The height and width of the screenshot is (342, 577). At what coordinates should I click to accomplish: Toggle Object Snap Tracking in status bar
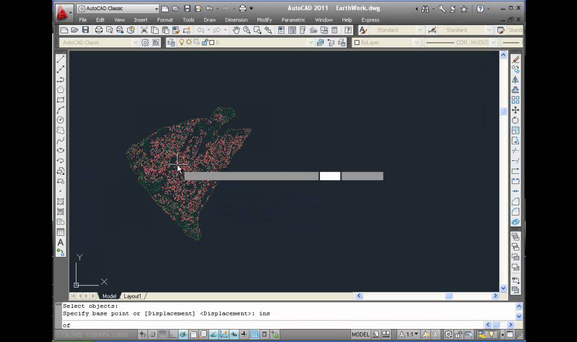pos(213,335)
